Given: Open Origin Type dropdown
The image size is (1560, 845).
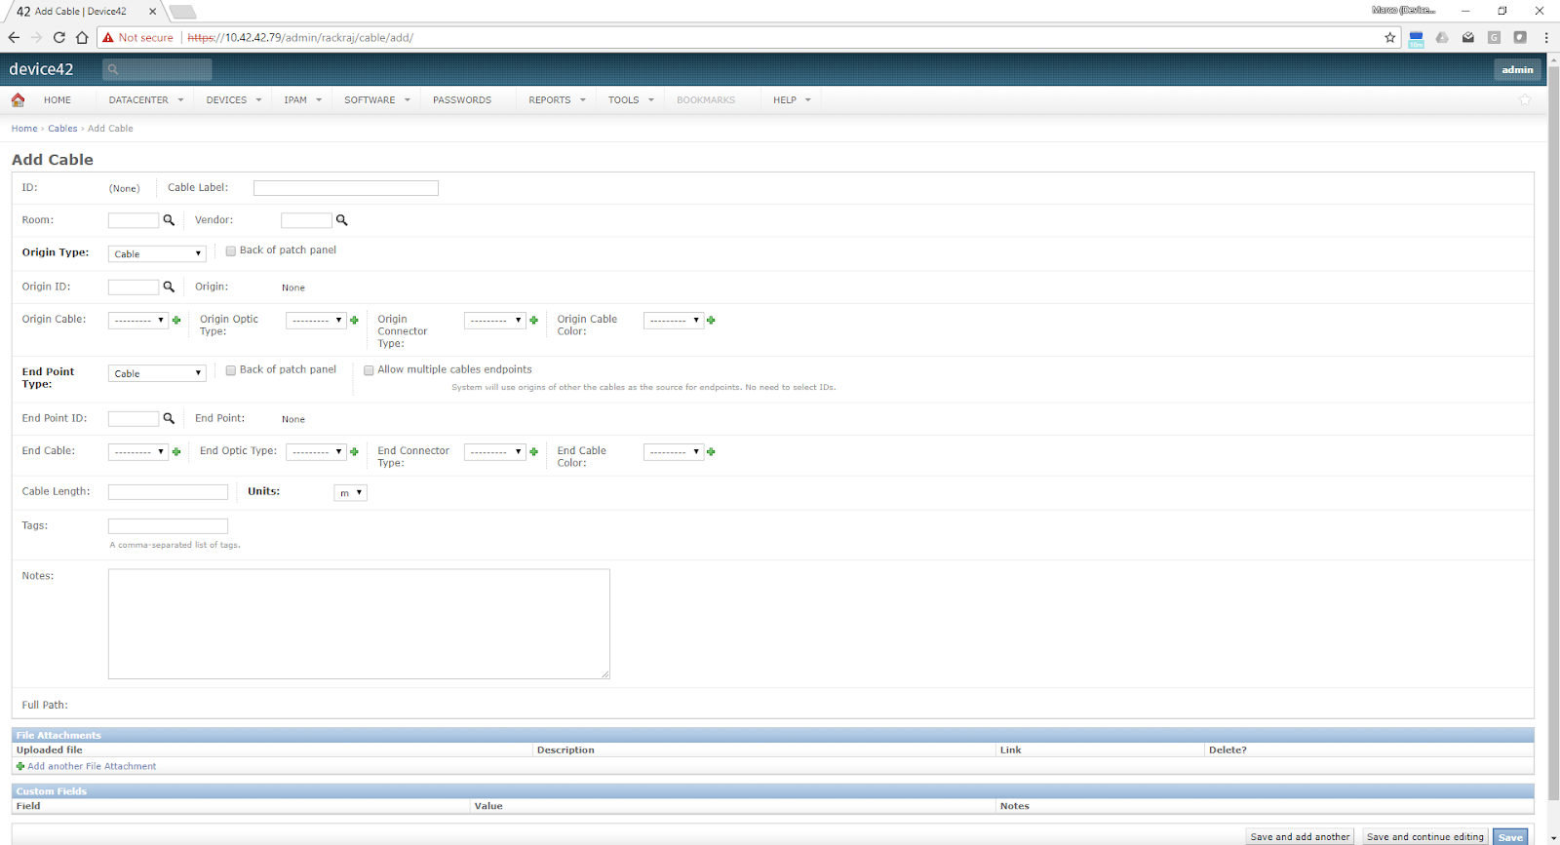Looking at the screenshot, I should pyautogui.click(x=157, y=253).
